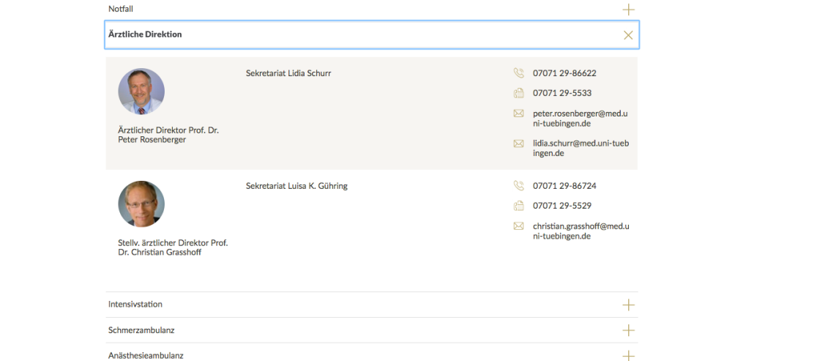Open the Intensivstation accordion row
Image resolution: width=817 pixels, height=361 pixels.
(371, 305)
